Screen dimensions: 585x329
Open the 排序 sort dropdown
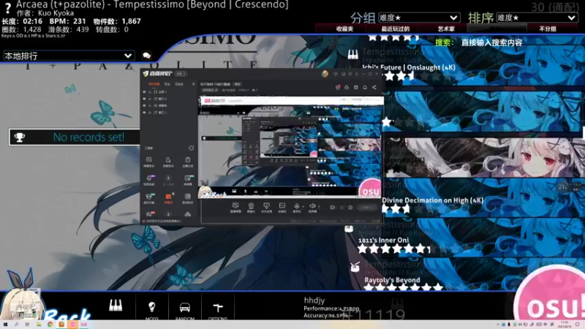[537, 18]
